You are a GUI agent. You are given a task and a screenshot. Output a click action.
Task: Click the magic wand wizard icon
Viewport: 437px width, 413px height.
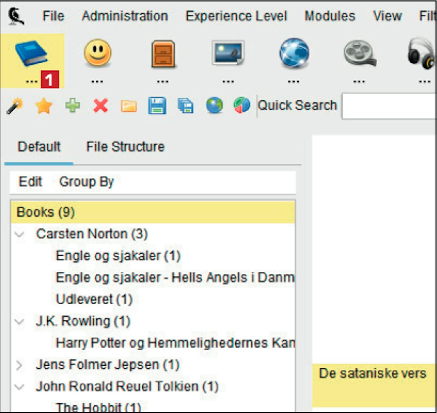click(x=15, y=105)
